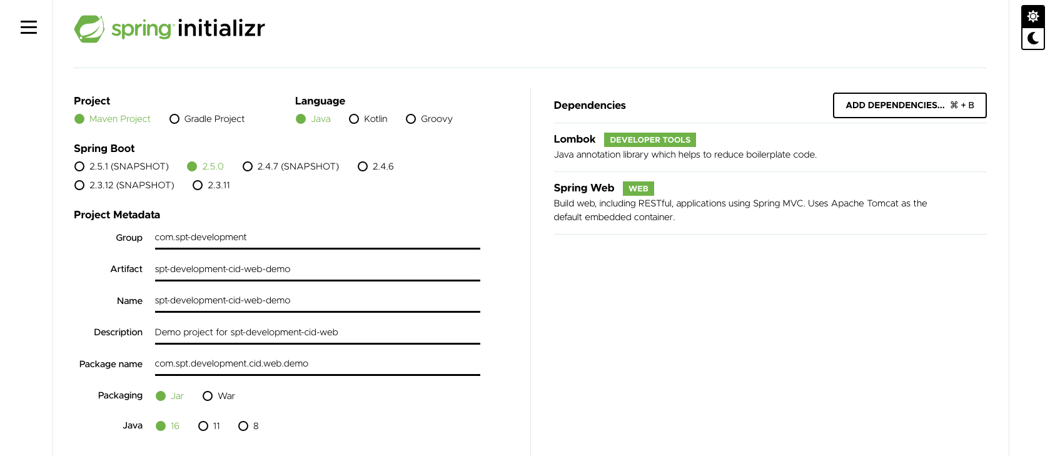Edit the Group field com.spt-development

(x=317, y=238)
